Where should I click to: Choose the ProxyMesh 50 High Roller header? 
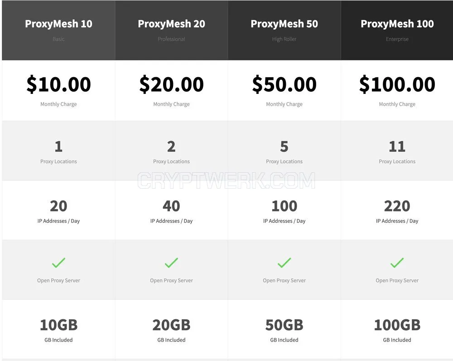coord(284,30)
